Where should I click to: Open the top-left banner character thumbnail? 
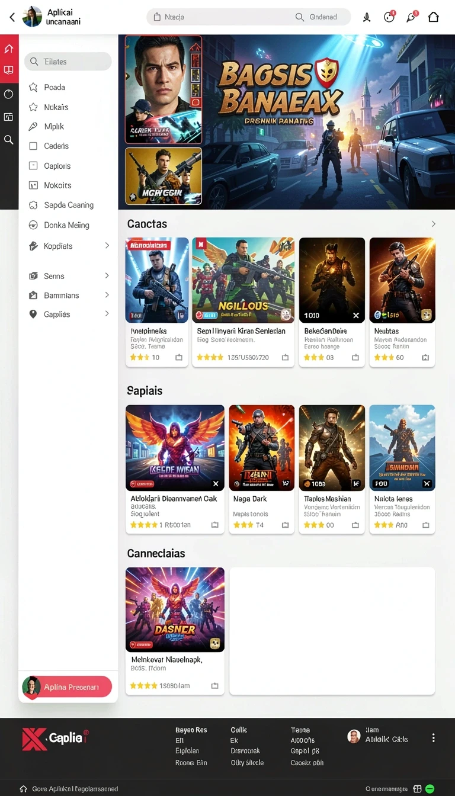164,89
